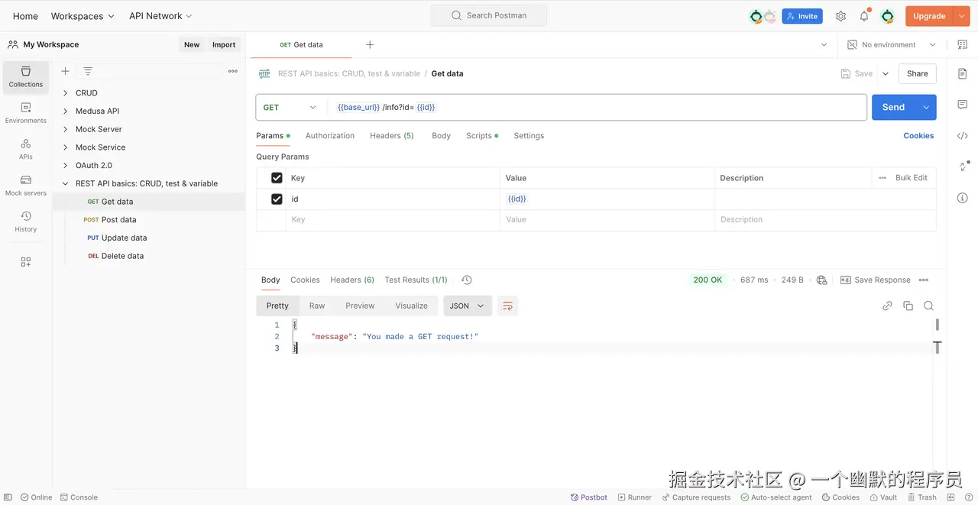Select the Post data request

[x=118, y=220]
